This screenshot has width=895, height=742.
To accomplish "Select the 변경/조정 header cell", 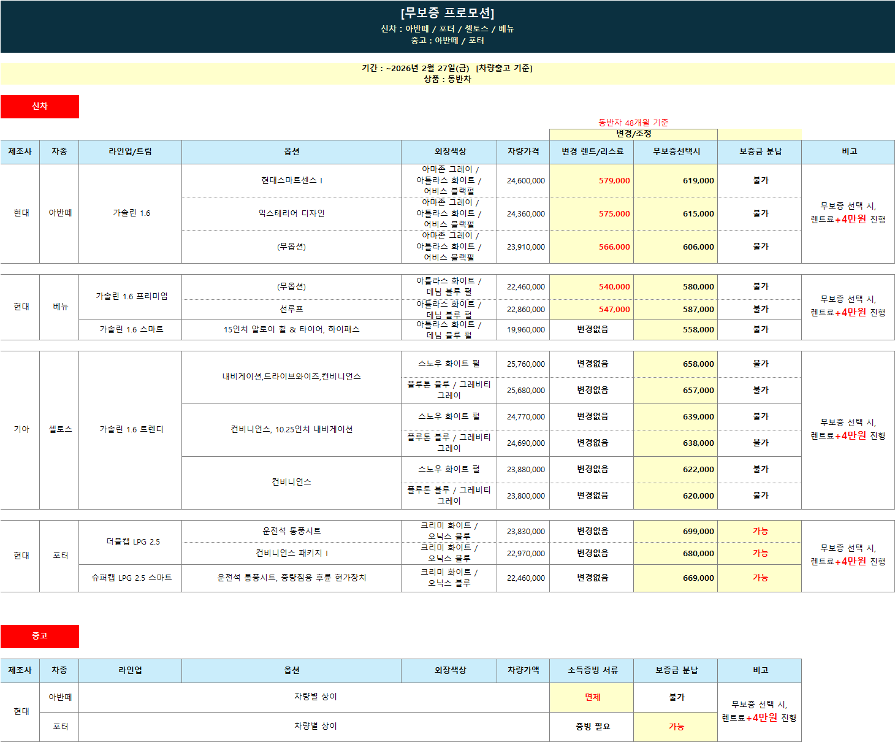I will pos(633,134).
